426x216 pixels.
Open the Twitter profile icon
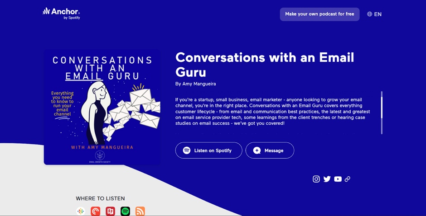(x=327, y=179)
